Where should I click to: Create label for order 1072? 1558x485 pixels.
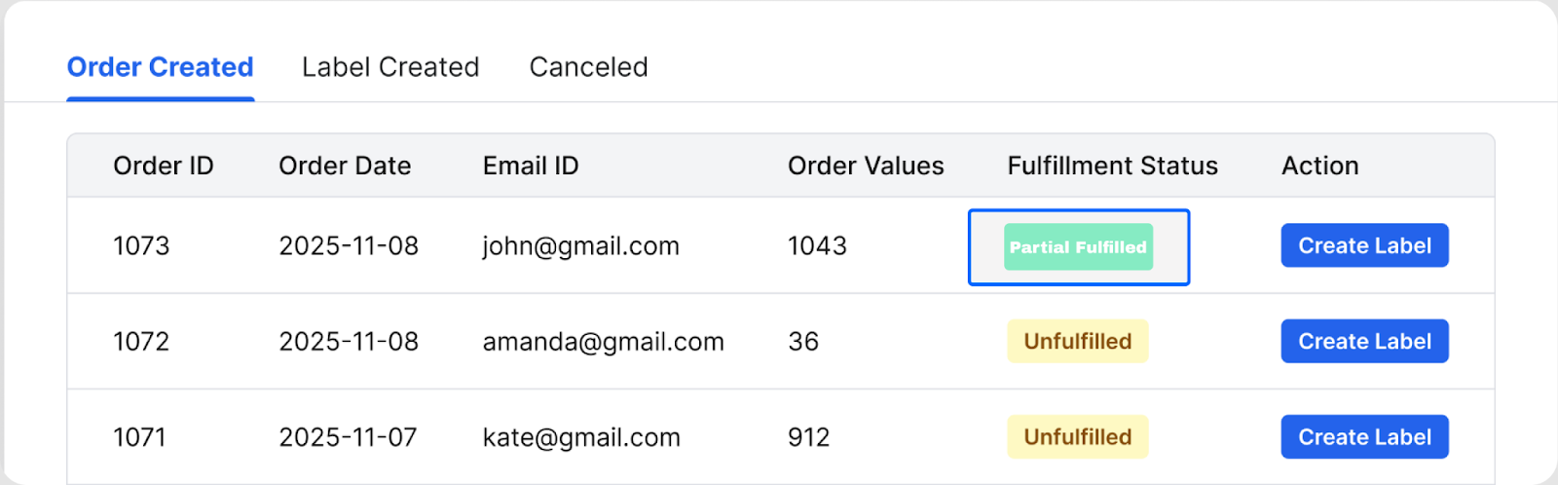tap(1364, 341)
